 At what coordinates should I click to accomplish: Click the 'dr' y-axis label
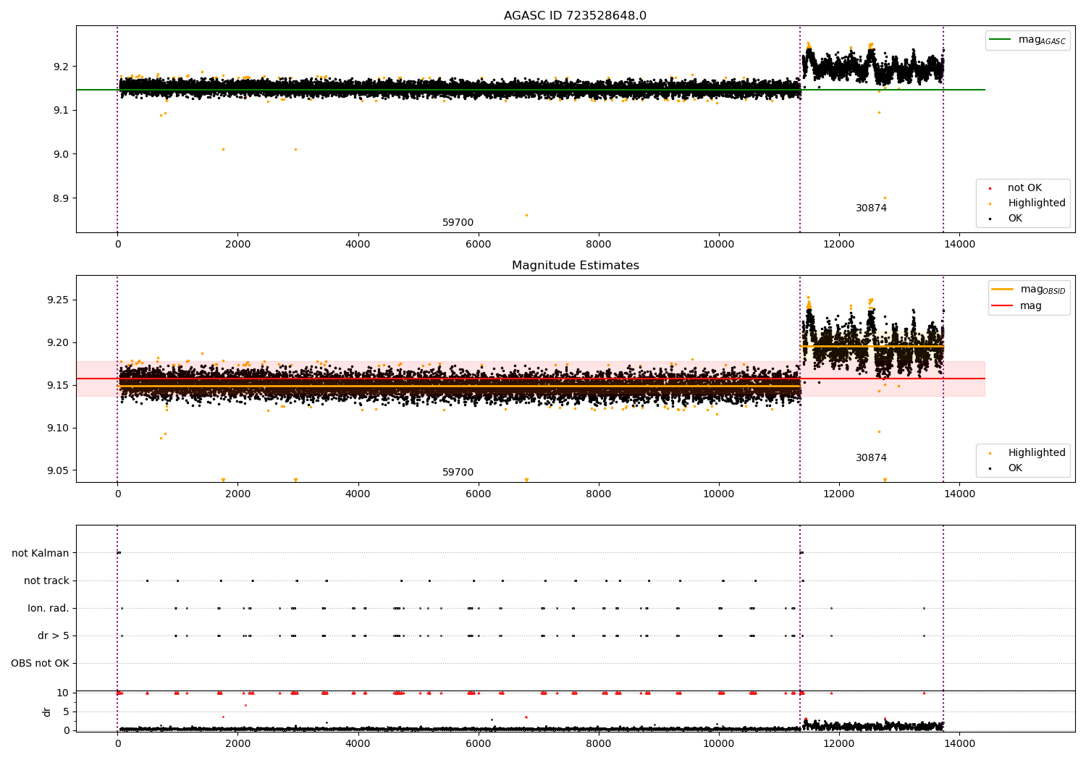point(47,712)
